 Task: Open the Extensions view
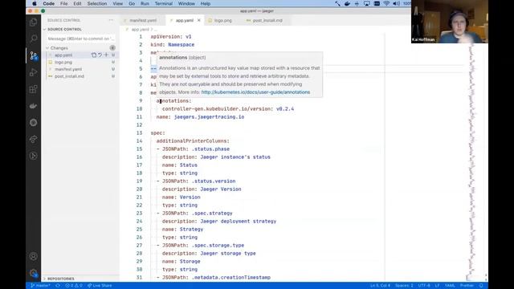tap(33, 89)
